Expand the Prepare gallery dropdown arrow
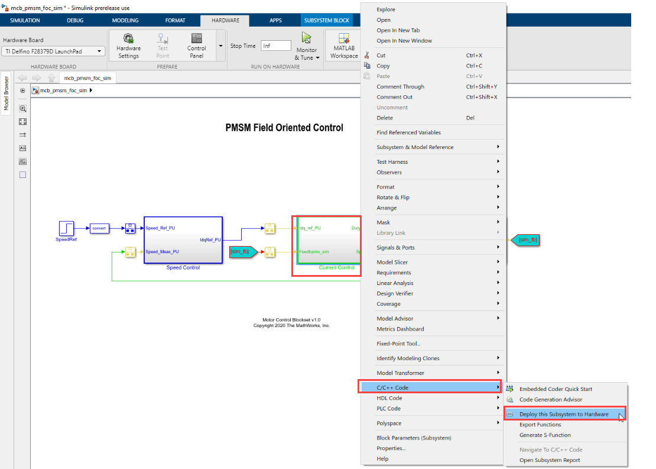This screenshot has width=656, height=469. point(220,46)
